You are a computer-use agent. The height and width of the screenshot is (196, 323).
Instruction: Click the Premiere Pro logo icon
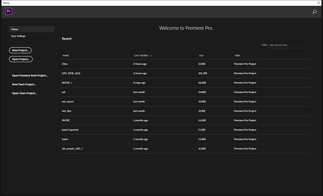[x=8, y=11]
